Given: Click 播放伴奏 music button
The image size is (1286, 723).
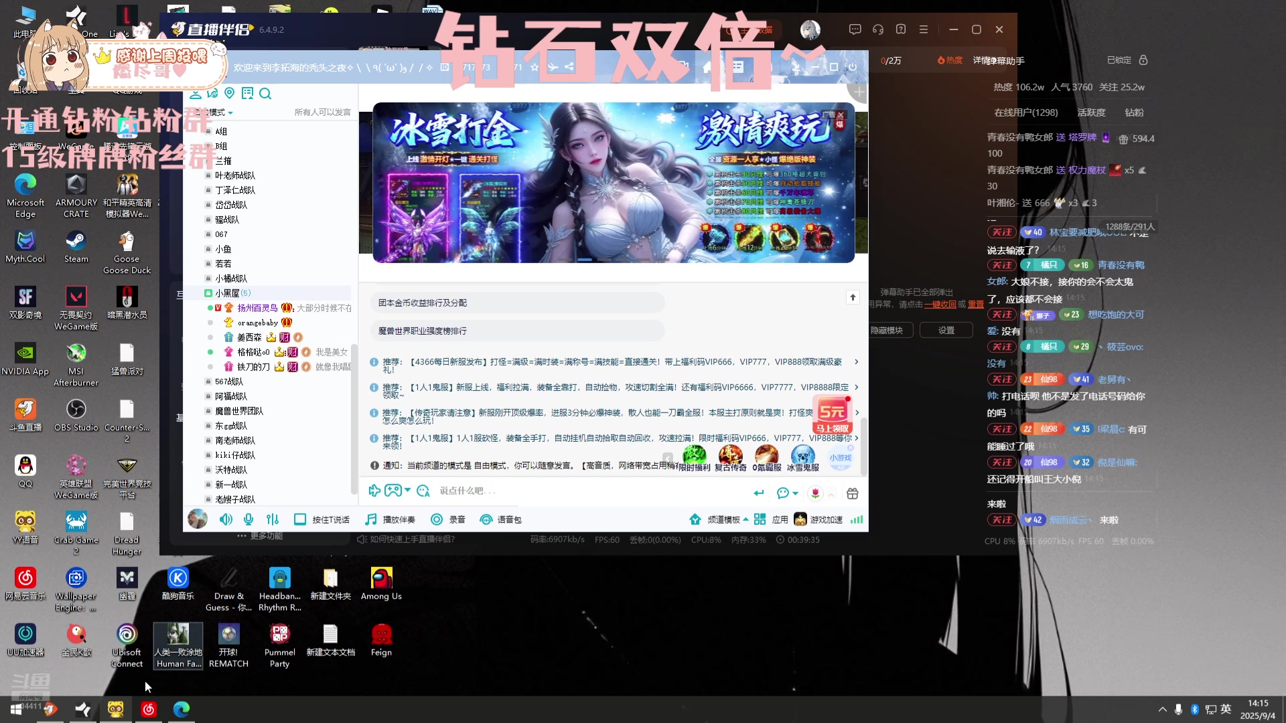Looking at the screenshot, I should tap(390, 519).
